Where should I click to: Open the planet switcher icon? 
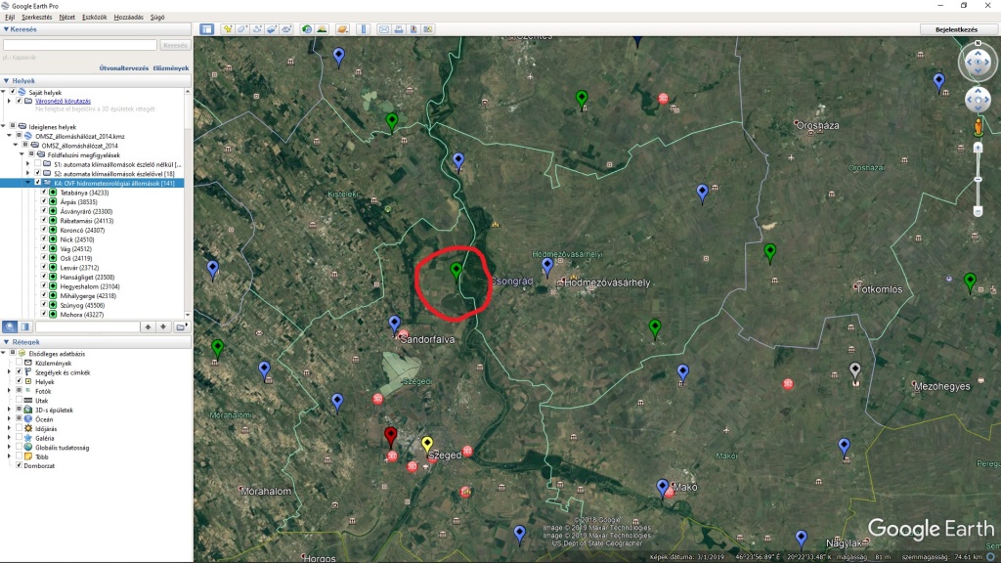[342, 29]
